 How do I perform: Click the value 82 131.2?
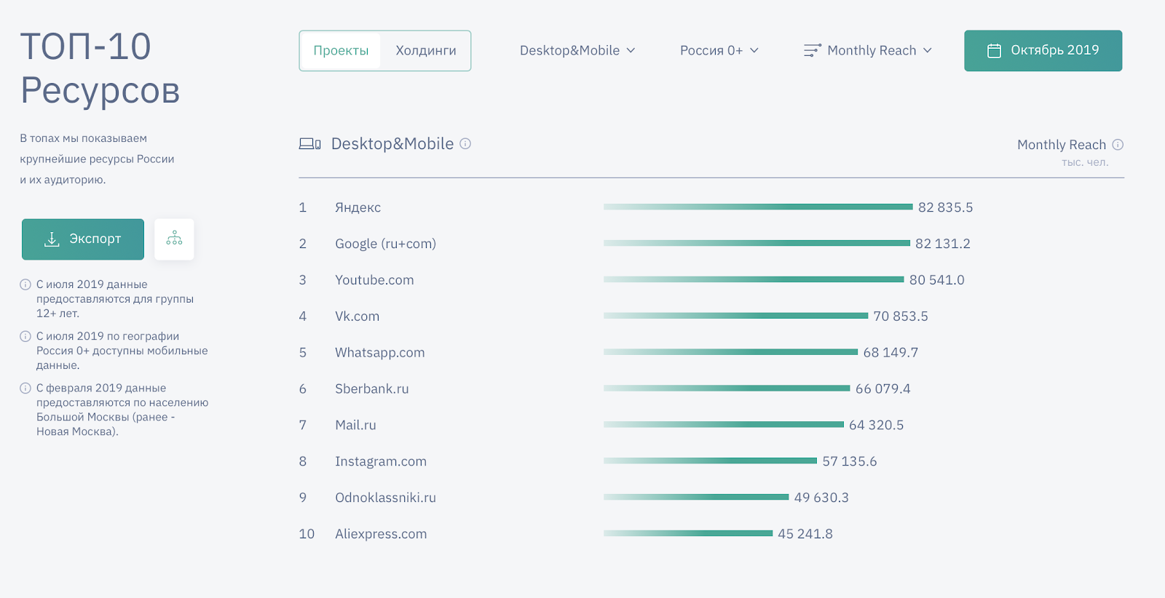click(x=943, y=244)
